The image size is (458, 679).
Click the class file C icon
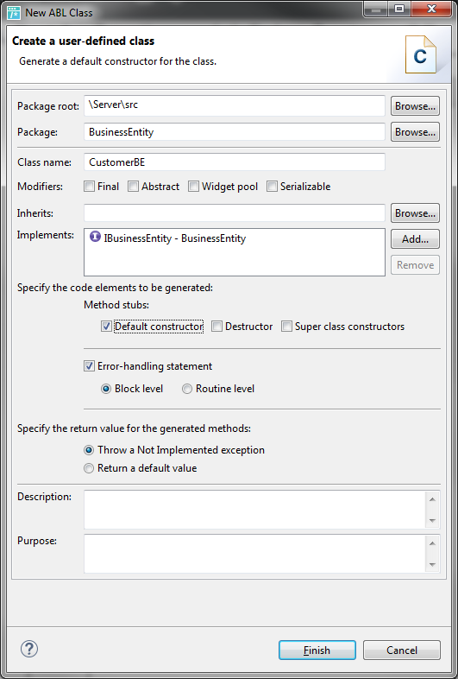420,54
